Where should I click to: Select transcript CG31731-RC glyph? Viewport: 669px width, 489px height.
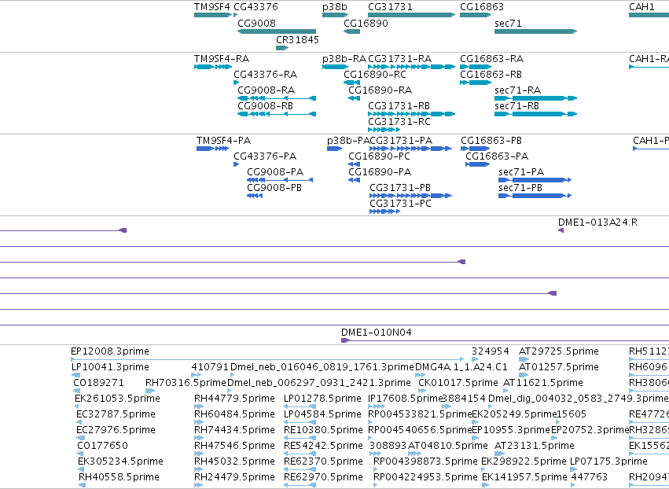tap(384, 130)
